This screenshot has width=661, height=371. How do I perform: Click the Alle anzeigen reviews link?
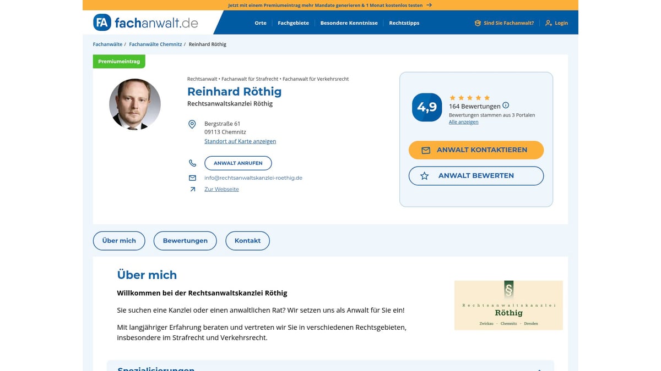point(463,121)
